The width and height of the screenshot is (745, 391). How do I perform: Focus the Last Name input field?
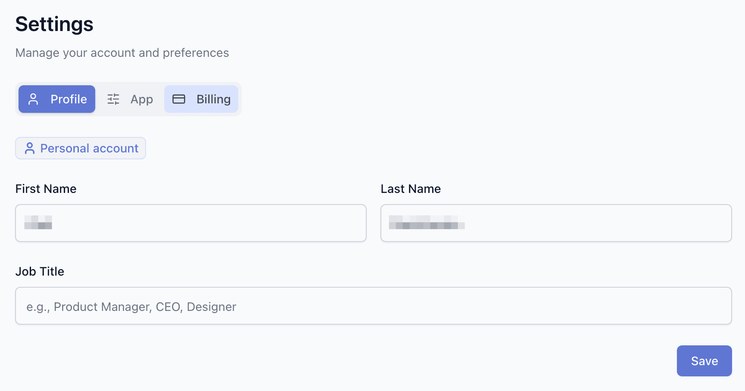pos(556,223)
